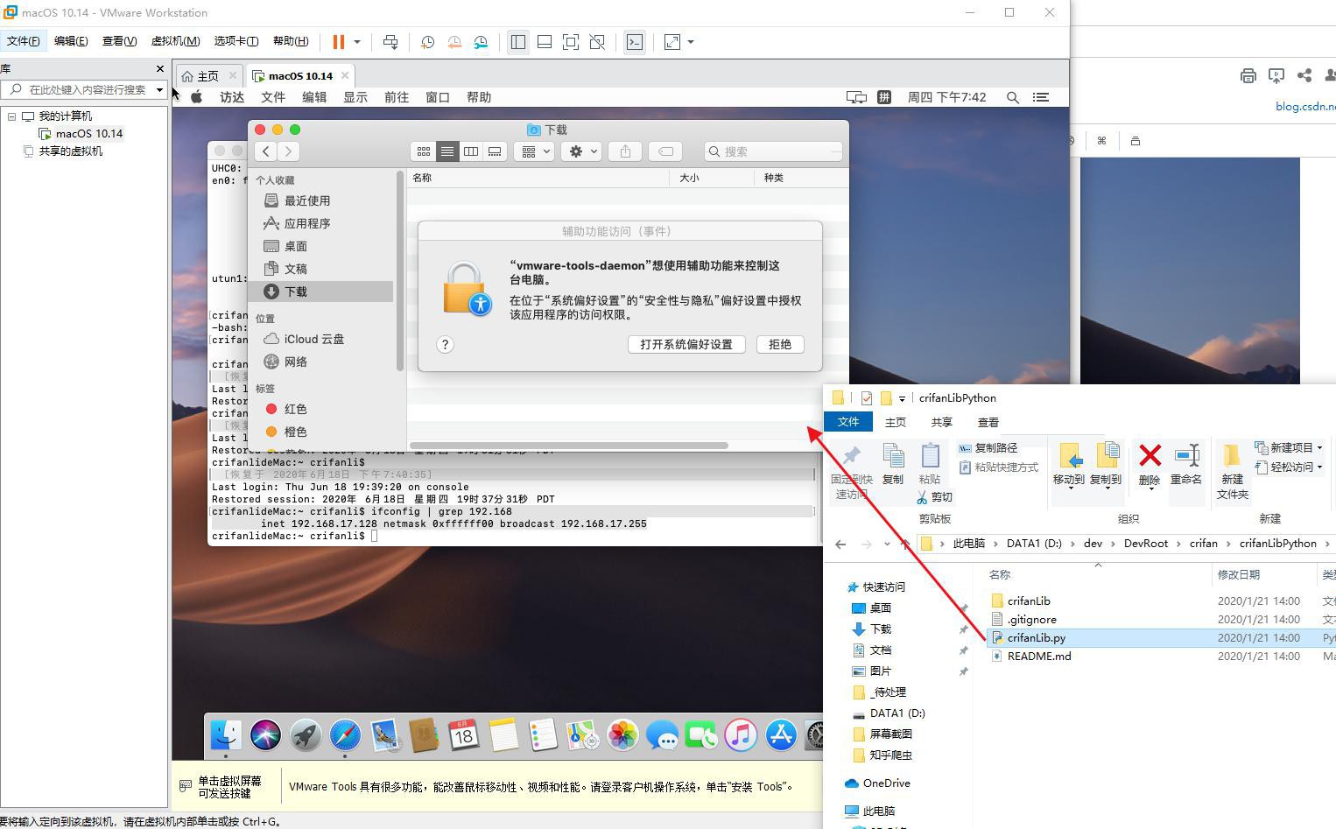Click the Unity mode icon in VMware toolbar
This screenshot has width=1336, height=829.
tap(597, 41)
